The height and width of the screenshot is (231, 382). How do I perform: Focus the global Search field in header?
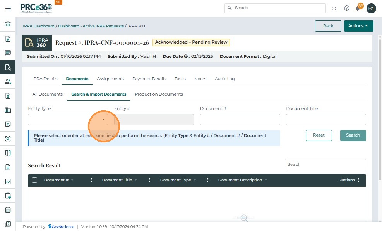(x=275, y=8)
